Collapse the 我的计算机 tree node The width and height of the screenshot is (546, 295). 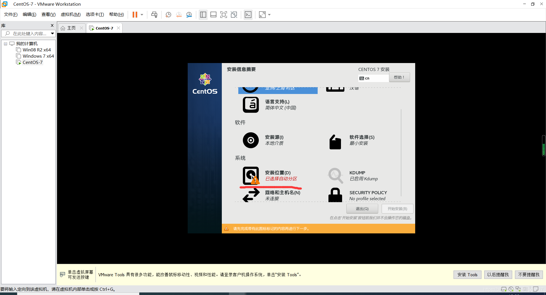(5, 43)
